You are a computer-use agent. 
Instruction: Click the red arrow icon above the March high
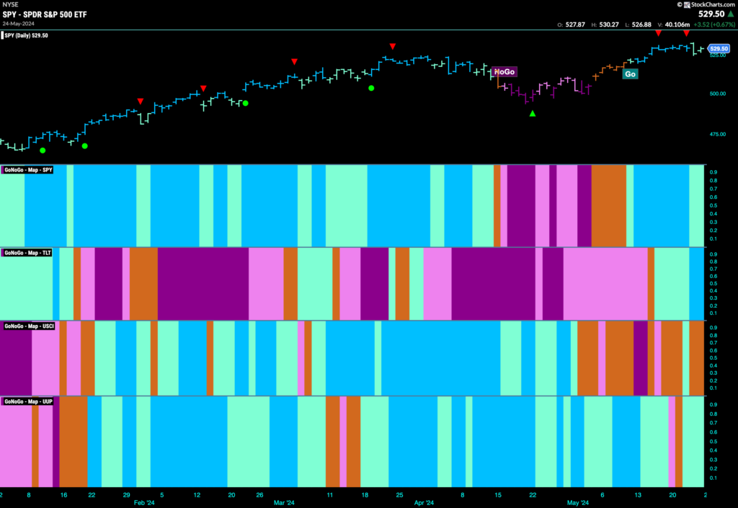pos(392,45)
